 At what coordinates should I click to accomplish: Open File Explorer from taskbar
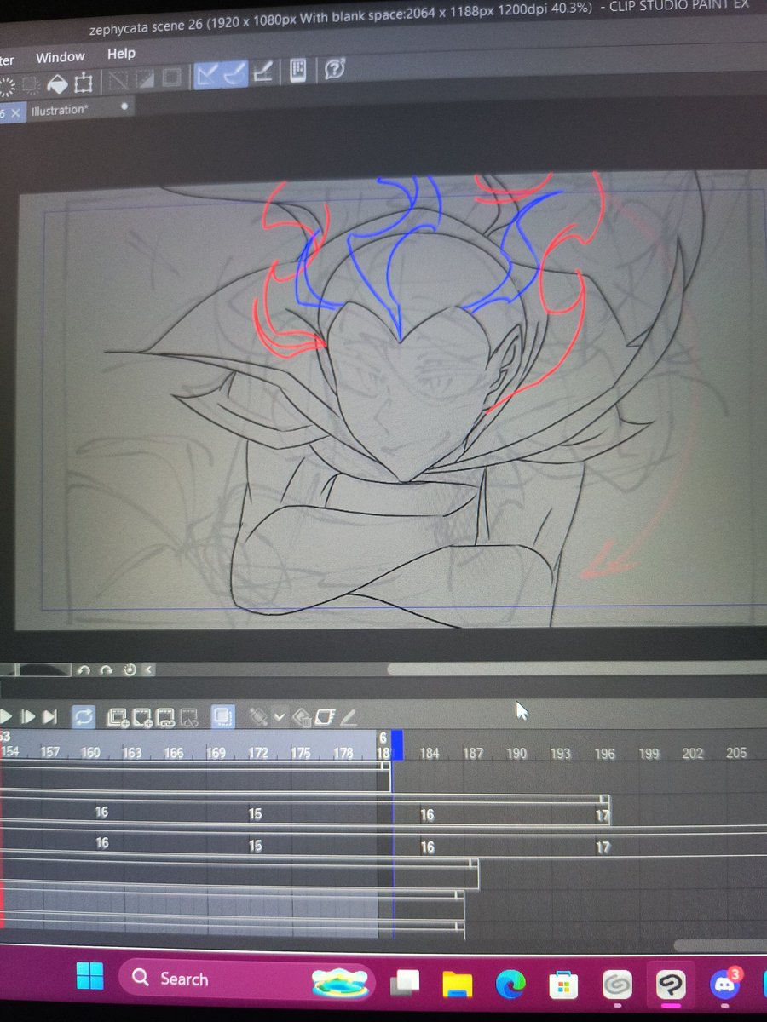click(x=458, y=985)
